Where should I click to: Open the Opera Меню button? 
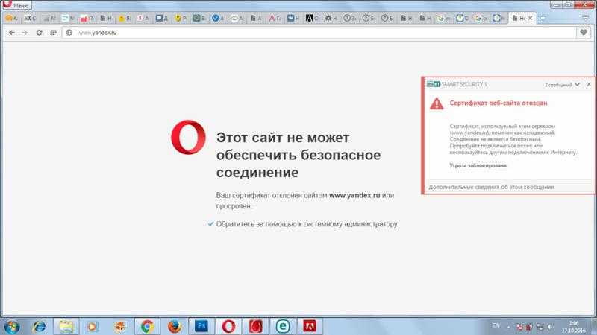coord(16,5)
